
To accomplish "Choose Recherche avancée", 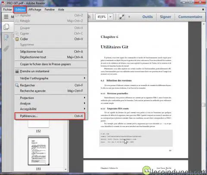I will click(x=51, y=91).
